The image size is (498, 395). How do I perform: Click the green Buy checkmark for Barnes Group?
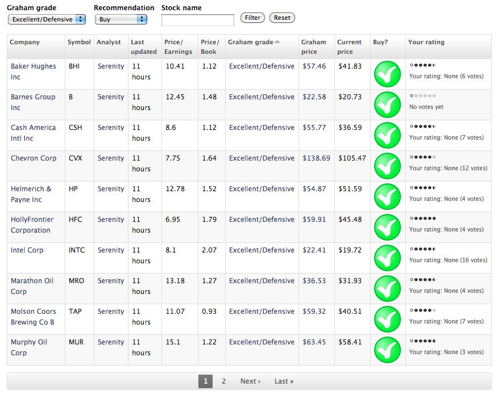[x=387, y=104]
